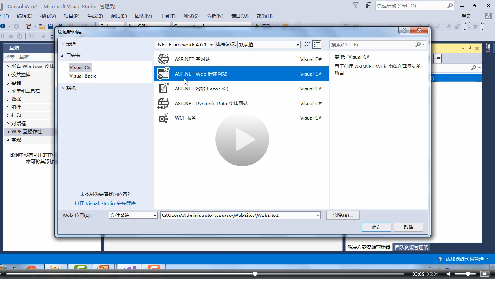Expand 公共控件 in toolbox
Image resolution: width=503 pixels, height=281 pixels.
point(8,75)
